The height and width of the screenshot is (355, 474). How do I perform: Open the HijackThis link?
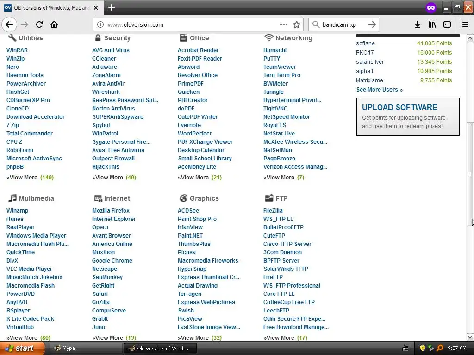click(106, 166)
